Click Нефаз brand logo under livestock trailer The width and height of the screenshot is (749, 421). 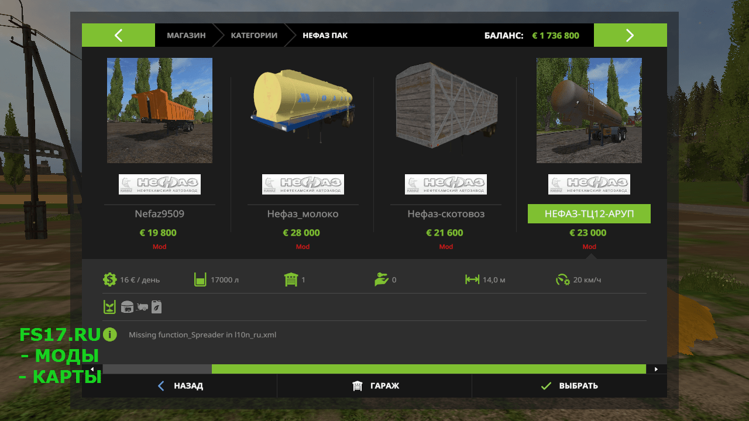coord(446,184)
